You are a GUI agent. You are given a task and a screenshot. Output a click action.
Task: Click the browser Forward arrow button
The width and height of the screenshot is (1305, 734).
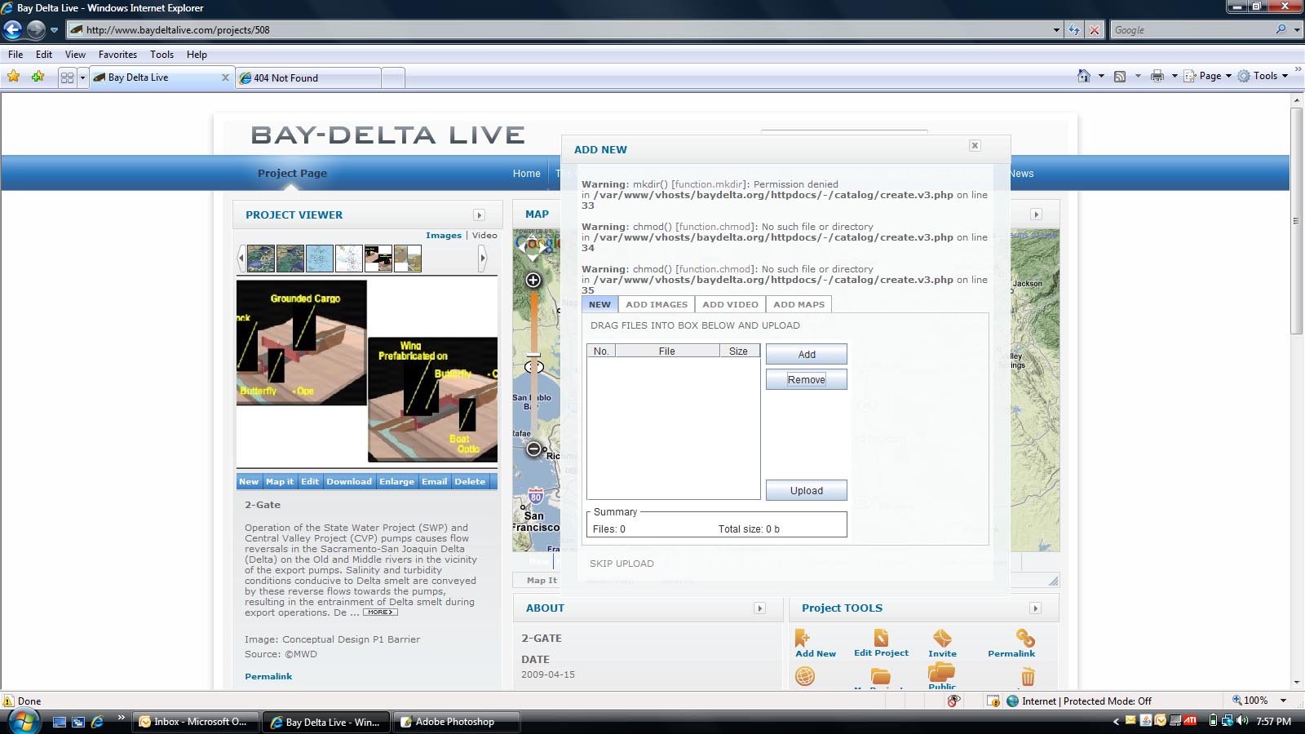tap(36, 30)
